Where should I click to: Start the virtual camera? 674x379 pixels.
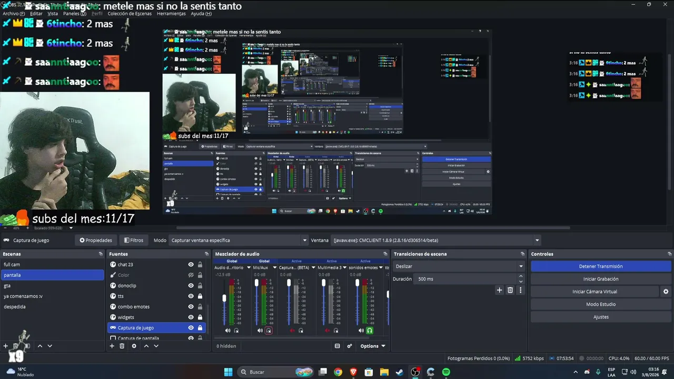coord(595,292)
